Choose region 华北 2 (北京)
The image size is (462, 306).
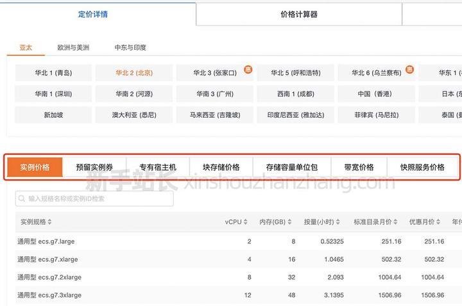click(134, 72)
